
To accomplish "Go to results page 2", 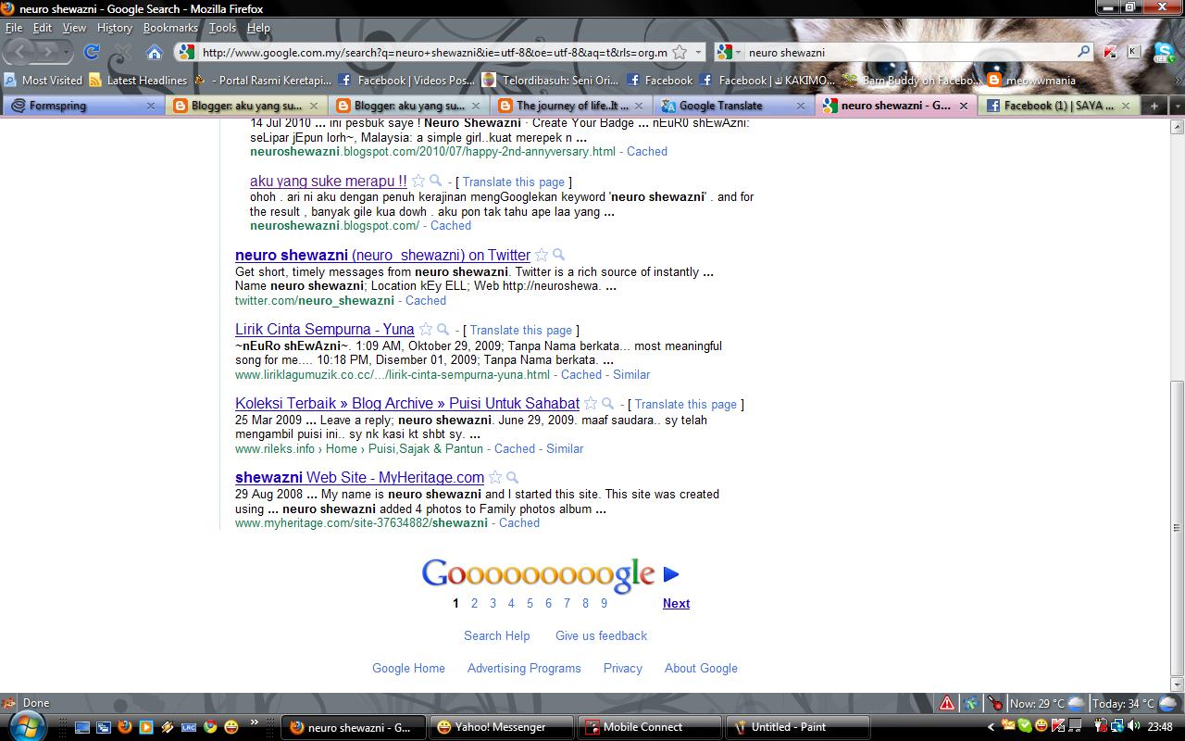I will coord(474,603).
